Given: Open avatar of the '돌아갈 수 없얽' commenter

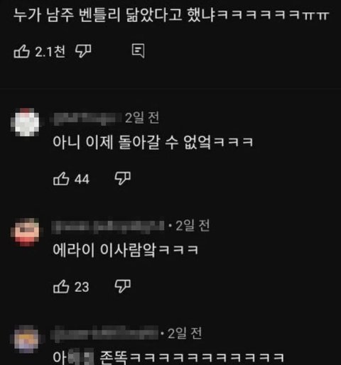Looking at the screenshot, I should tap(27, 122).
